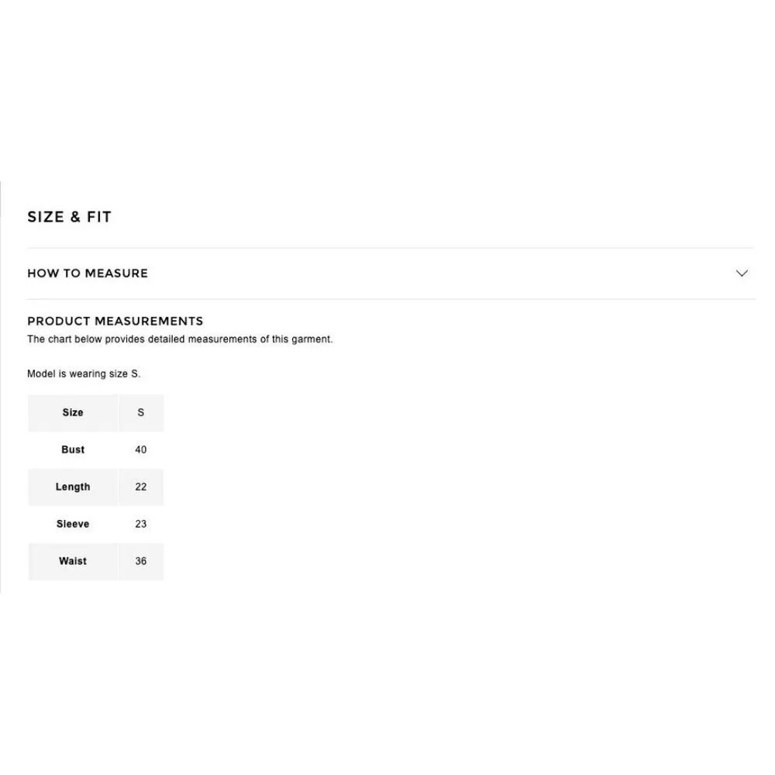This screenshot has width=775, height=775.
Task: Click the word 'MEASUREMENTS' in the subheading
Action: coord(153,321)
